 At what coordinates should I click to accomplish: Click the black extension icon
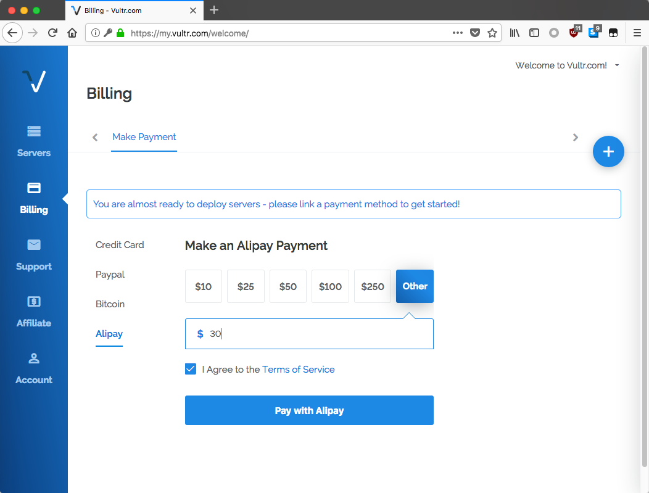(613, 33)
